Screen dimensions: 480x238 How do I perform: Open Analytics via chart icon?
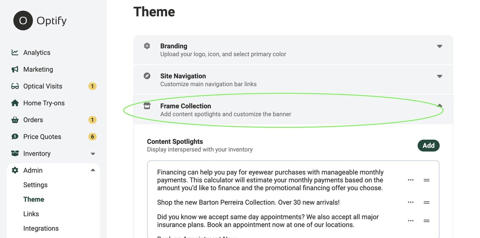click(15, 52)
